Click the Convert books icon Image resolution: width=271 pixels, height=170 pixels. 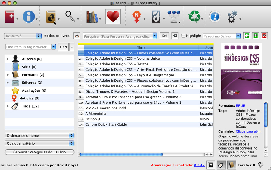tap(51, 17)
